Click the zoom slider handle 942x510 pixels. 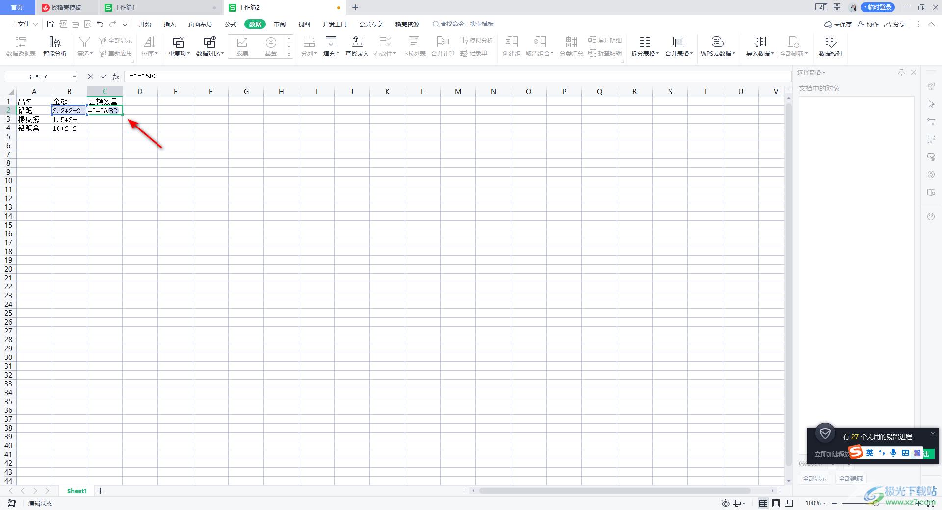click(876, 503)
